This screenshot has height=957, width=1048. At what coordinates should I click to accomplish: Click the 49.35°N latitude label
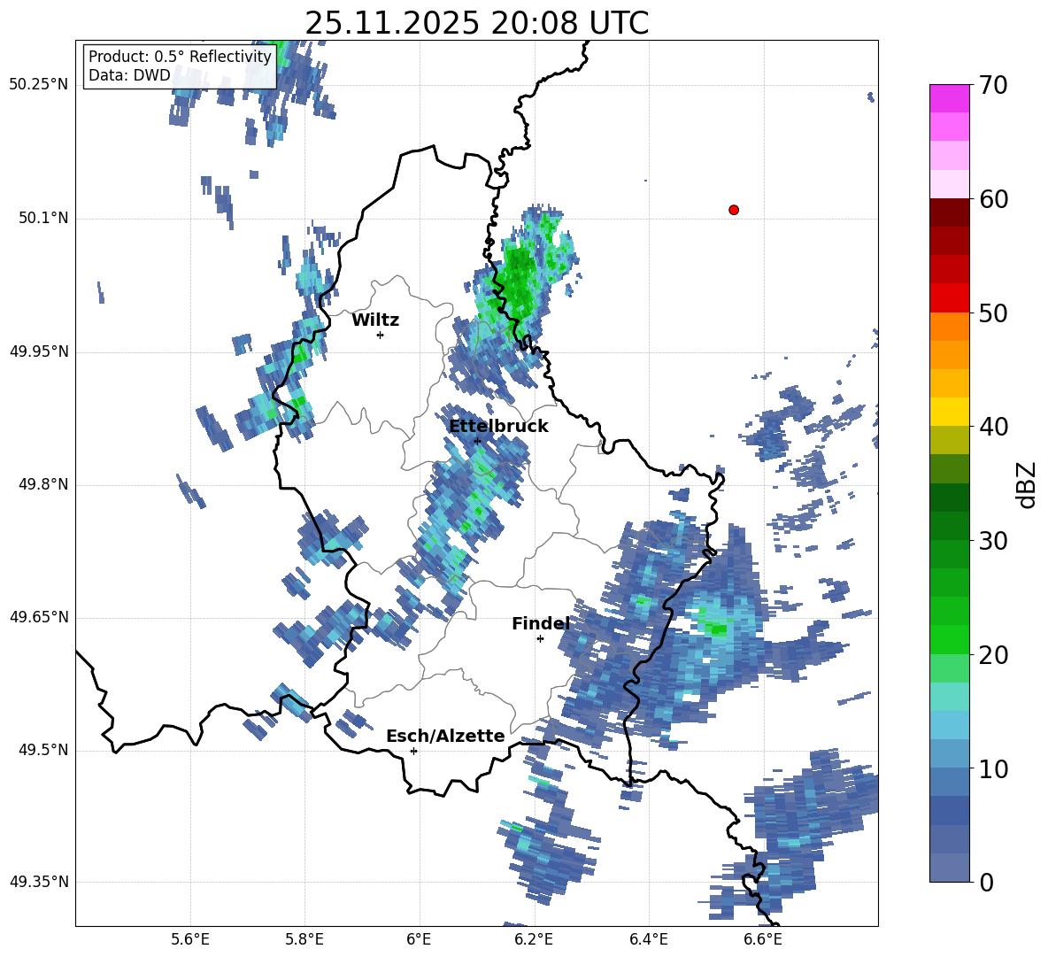pos(39,882)
